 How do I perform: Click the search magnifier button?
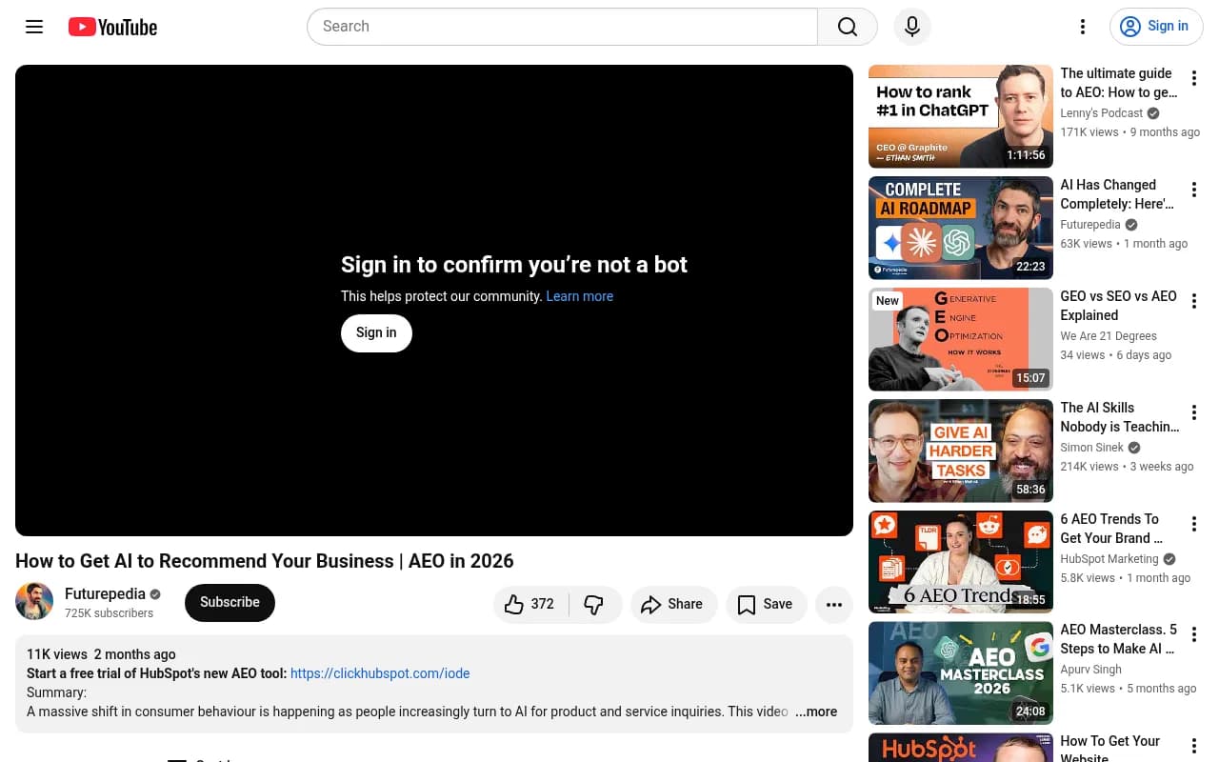coord(848,27)
